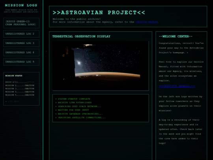Select Unregistered Log 4 entry
Viewport: 213px width, 160px height.
(x=21, y=53)
